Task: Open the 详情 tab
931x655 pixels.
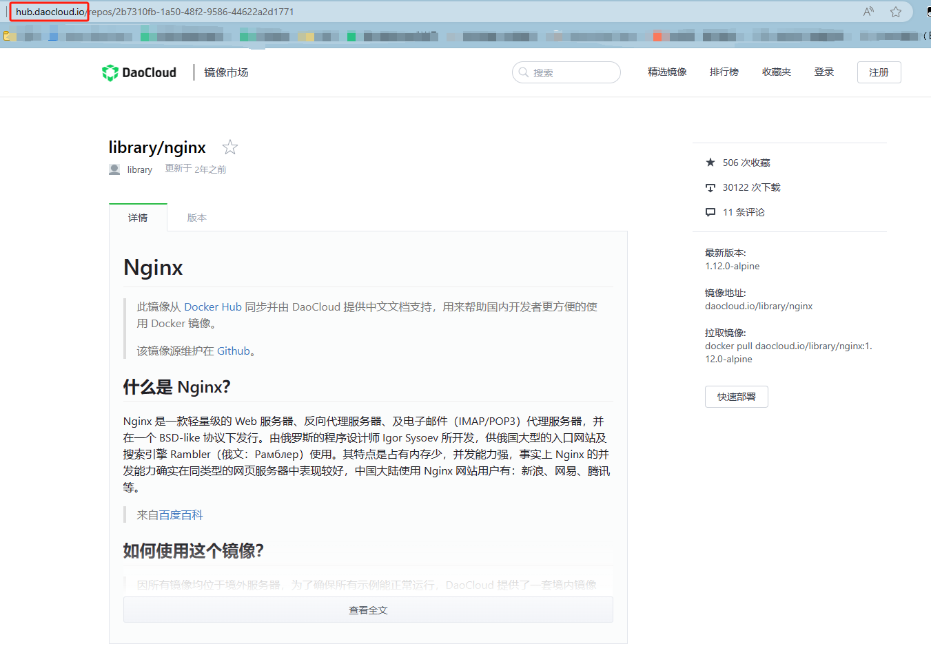Action: 138,218
